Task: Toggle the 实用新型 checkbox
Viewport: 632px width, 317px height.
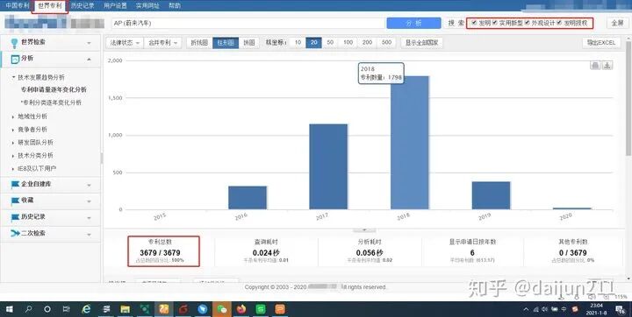Action: pos(494,23)
